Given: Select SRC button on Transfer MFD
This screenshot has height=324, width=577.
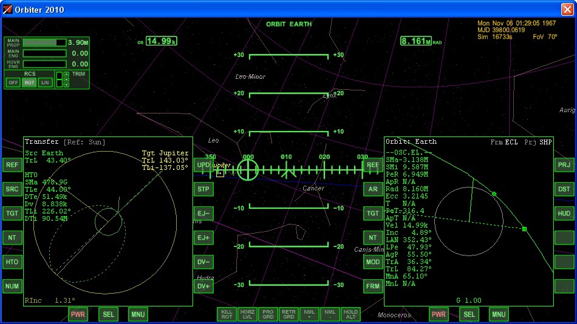Looking at the screenshot, I should pos(12,189).
